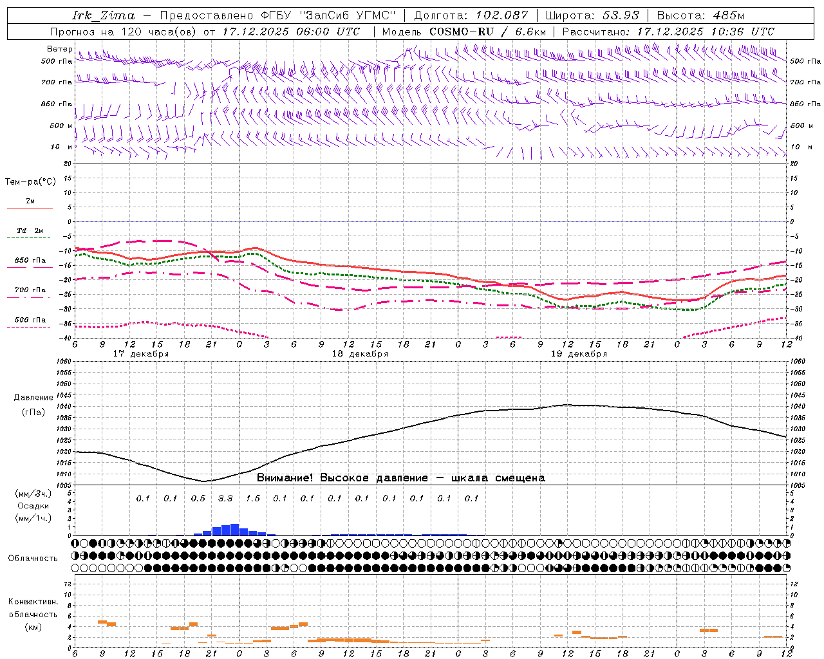824x659 pixels.
Task: Click the 1.5 precipitation total value
Action: (253, 498)
